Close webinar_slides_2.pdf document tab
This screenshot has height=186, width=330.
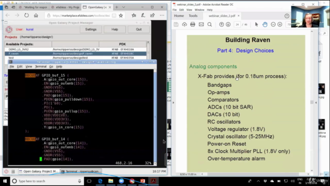[238, 16]
